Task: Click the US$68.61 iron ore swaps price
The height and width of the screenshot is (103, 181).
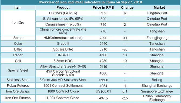Action: (x=103, y=91)
